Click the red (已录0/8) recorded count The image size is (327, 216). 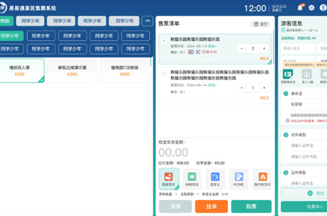209,52
